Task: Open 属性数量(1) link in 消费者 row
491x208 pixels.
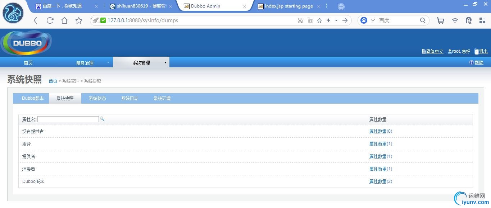Action: [381, 169]
